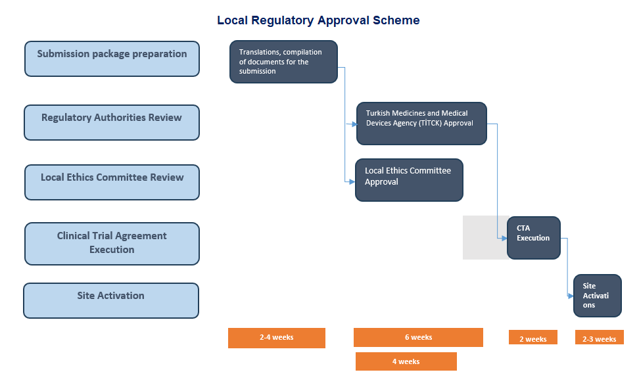Click the "Local Ethics Committee Review" box
The image size is (639, 391).
112,182
